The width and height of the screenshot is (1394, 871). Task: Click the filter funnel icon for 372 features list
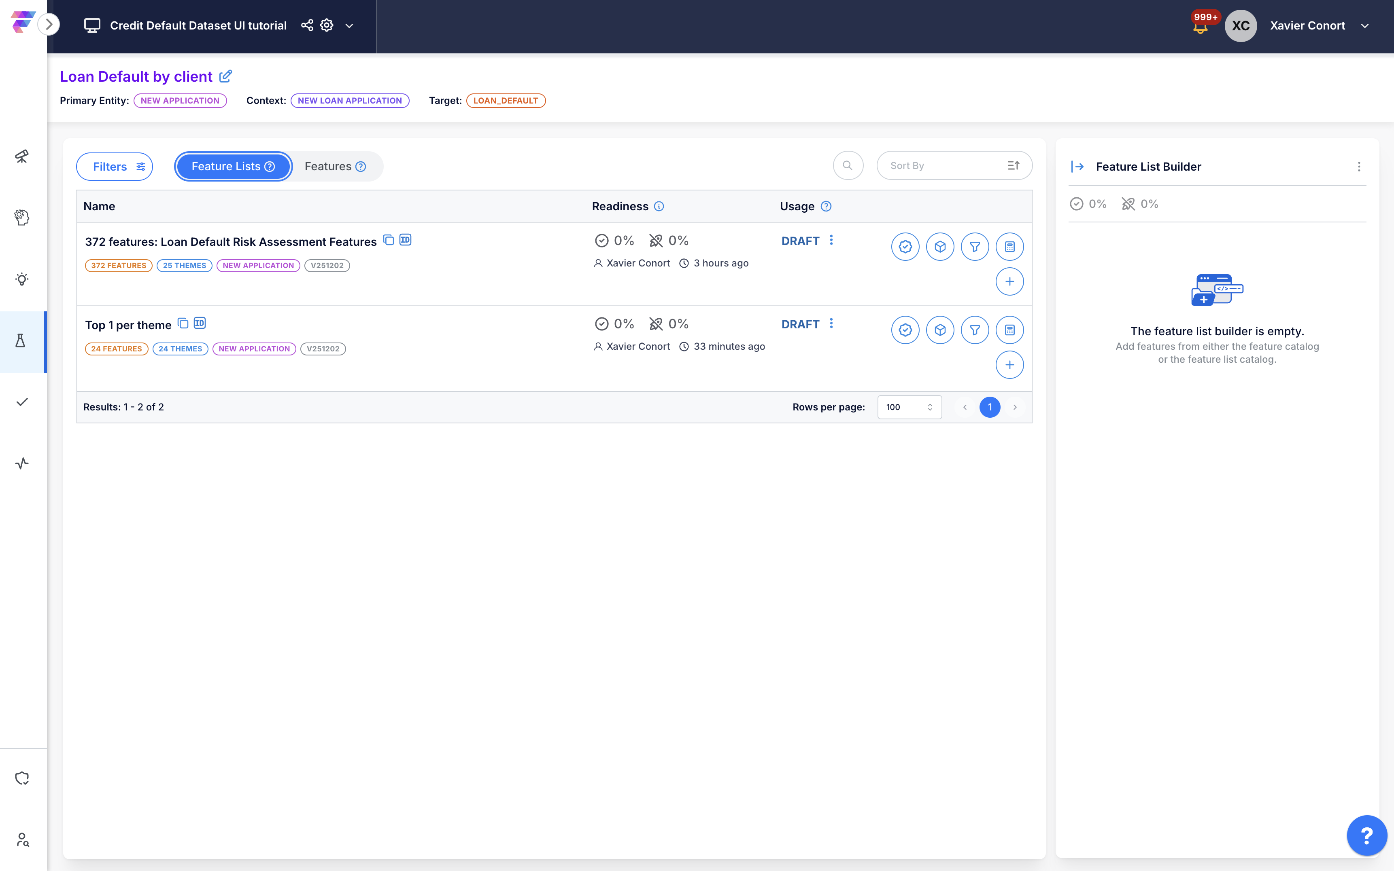(x=974, y=247)
